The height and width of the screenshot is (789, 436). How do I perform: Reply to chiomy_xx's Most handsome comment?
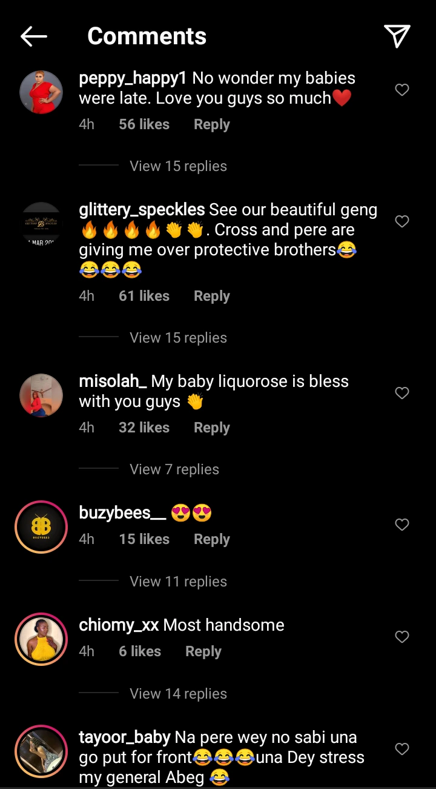(x=203, y=651)
